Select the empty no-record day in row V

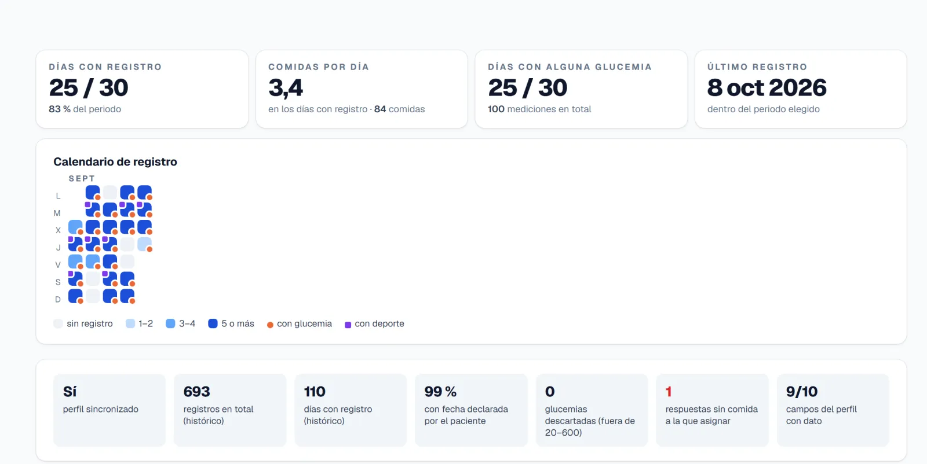pyautogui.click(x=127, y=262)
